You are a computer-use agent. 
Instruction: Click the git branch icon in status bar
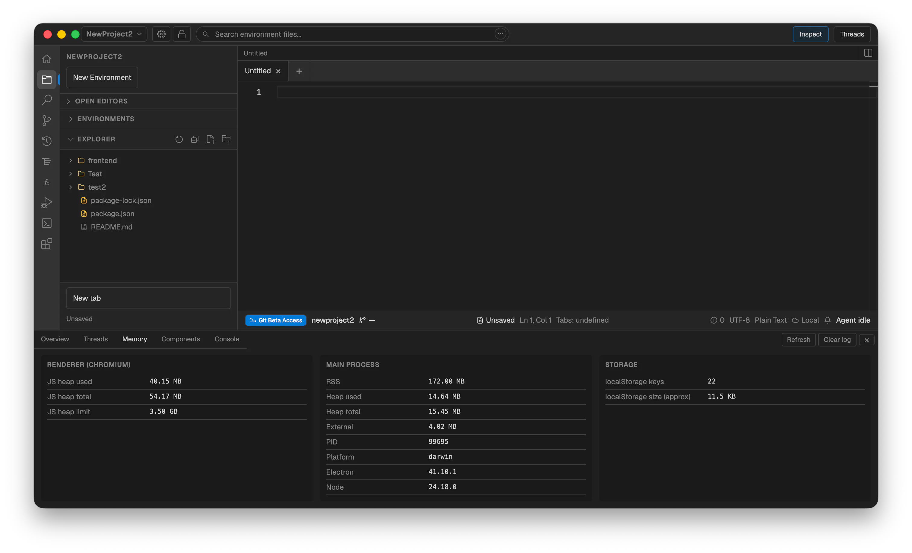click(x=363, y=320)
